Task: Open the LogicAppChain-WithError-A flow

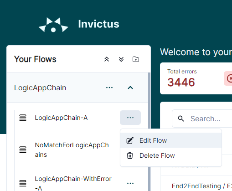Action: [73, 183]
